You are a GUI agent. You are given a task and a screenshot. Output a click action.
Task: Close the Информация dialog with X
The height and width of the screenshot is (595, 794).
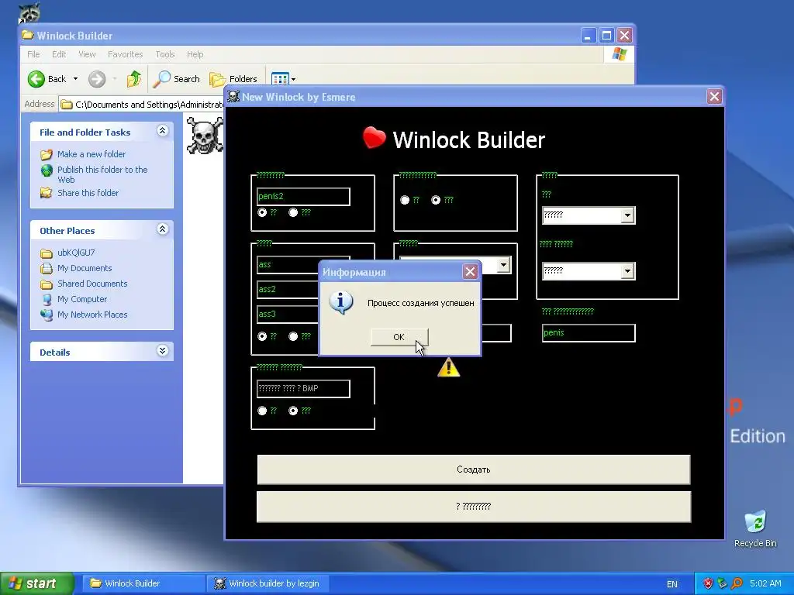(x=470, y=272)
